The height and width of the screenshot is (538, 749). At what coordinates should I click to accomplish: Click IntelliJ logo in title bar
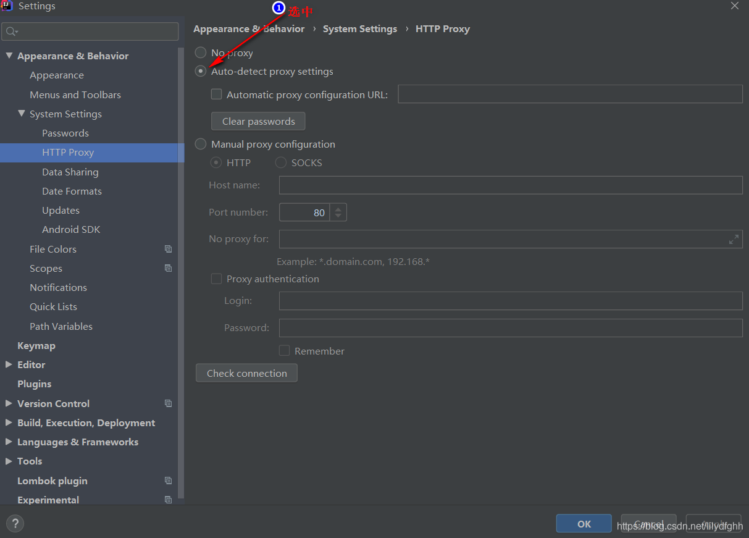click(7, 6)
